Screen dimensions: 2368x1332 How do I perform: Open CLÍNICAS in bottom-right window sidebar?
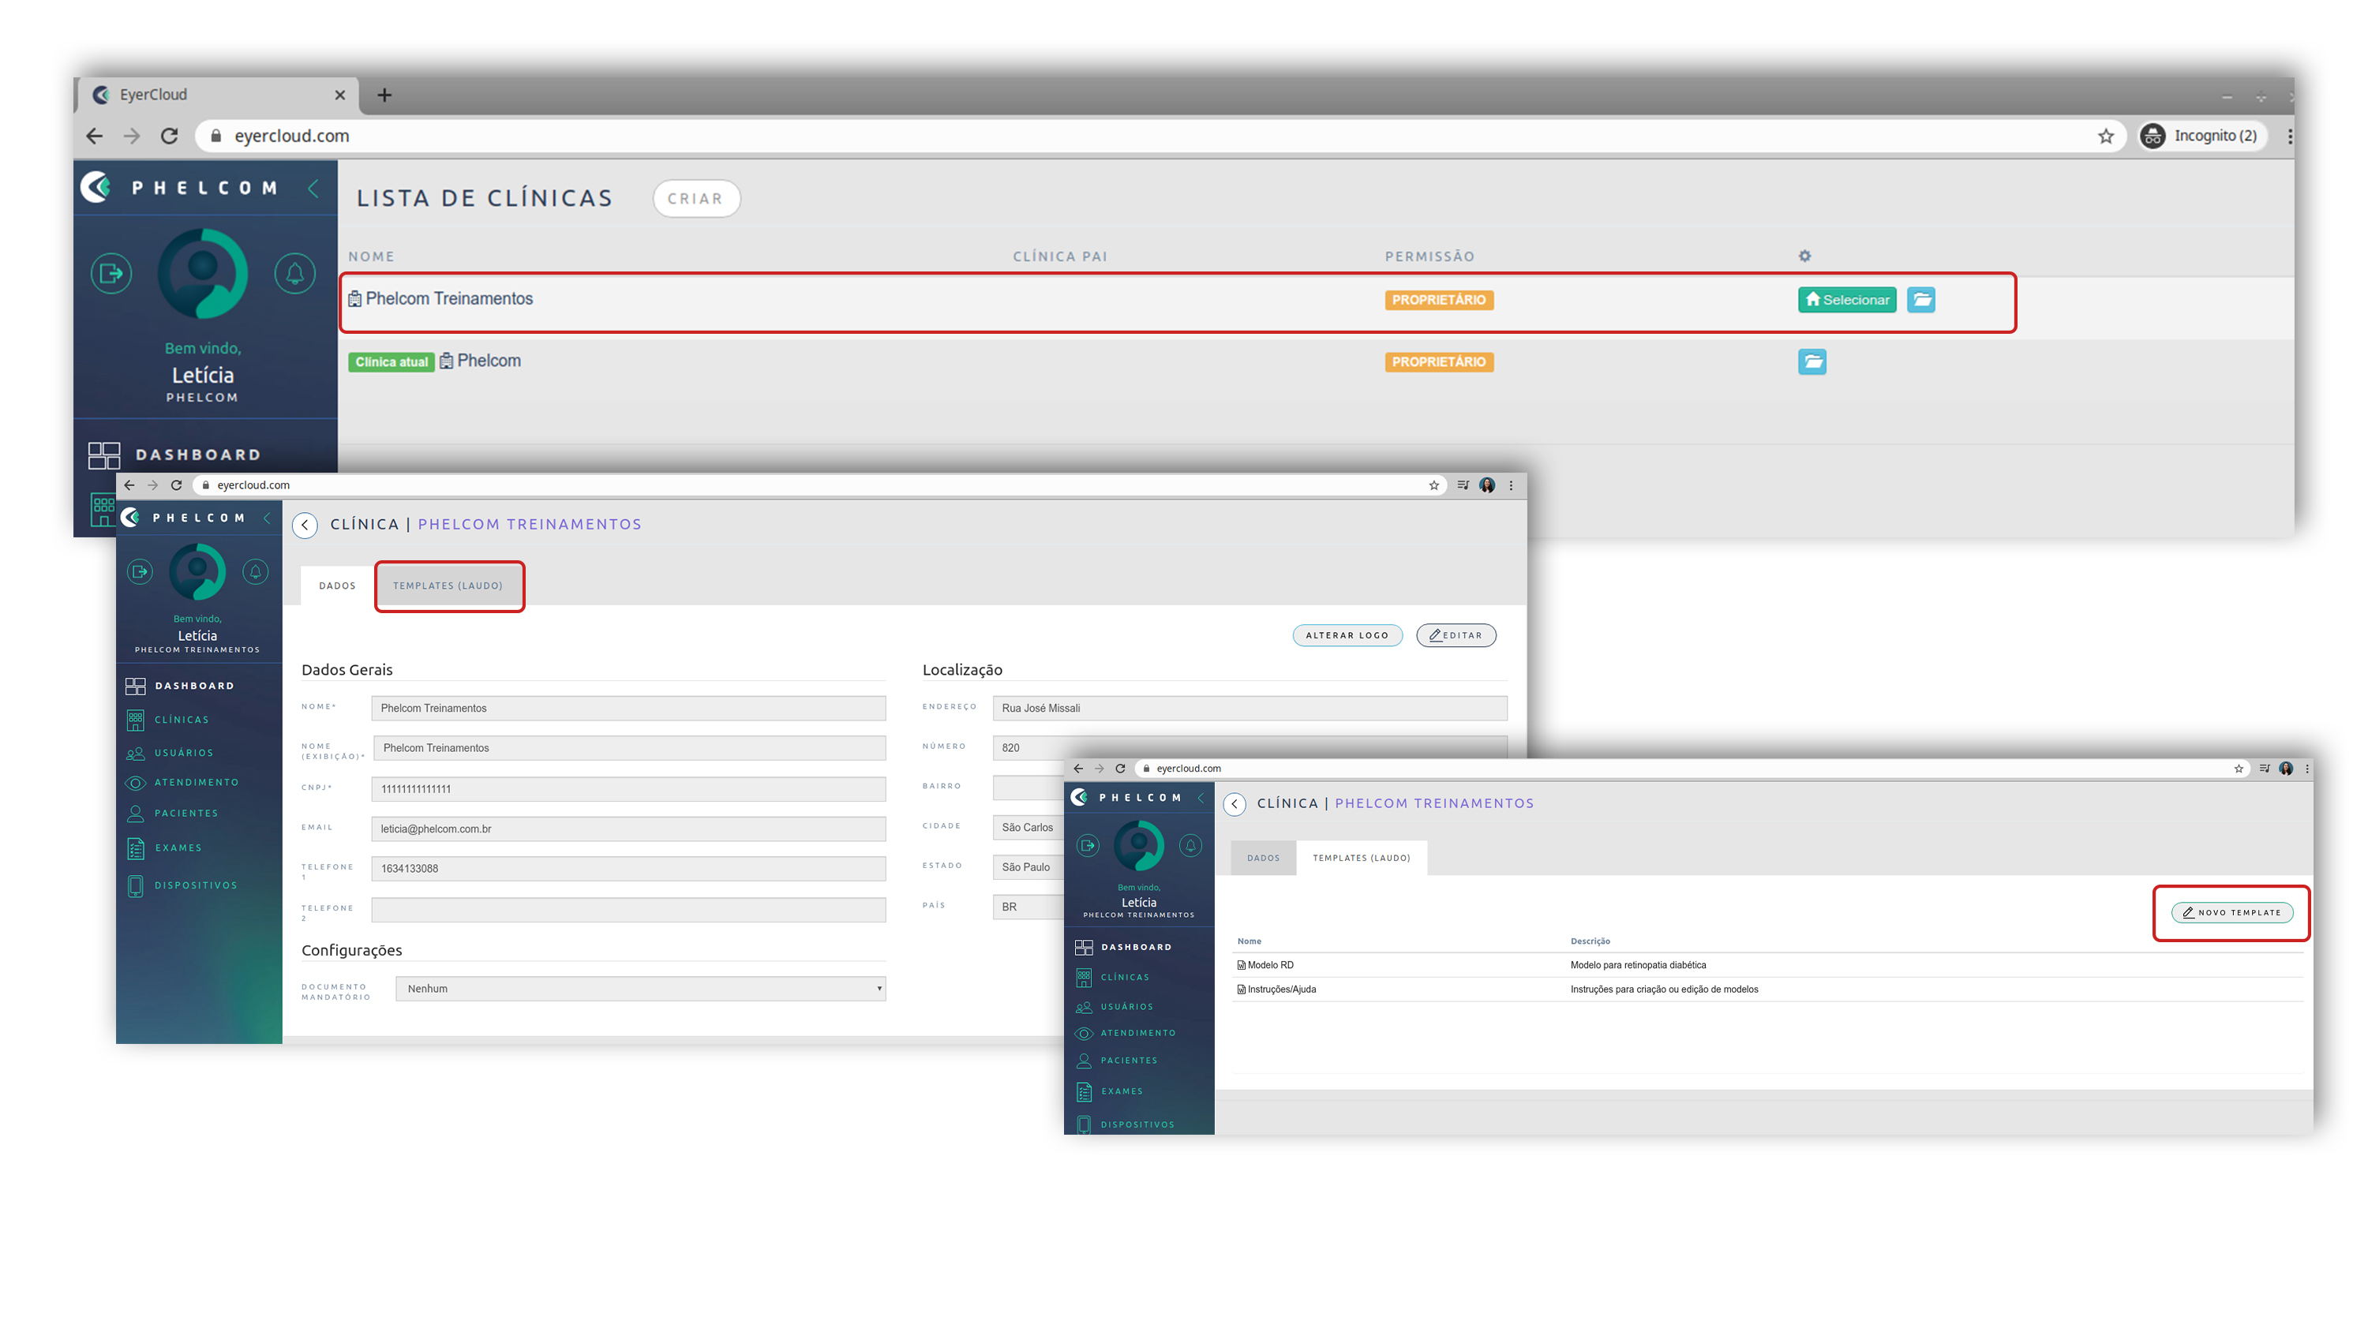tap(1112, 977)
